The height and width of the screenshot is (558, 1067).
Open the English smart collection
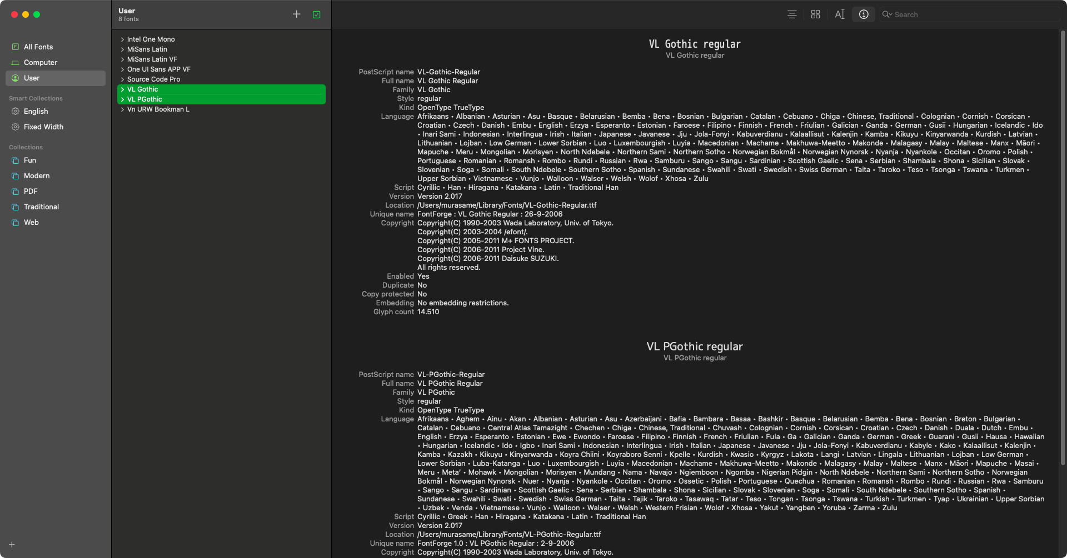36,112
